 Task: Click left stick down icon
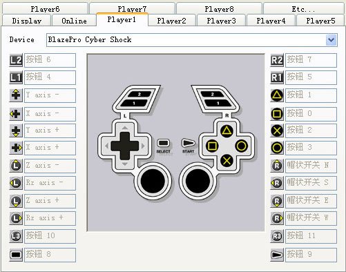16,201
